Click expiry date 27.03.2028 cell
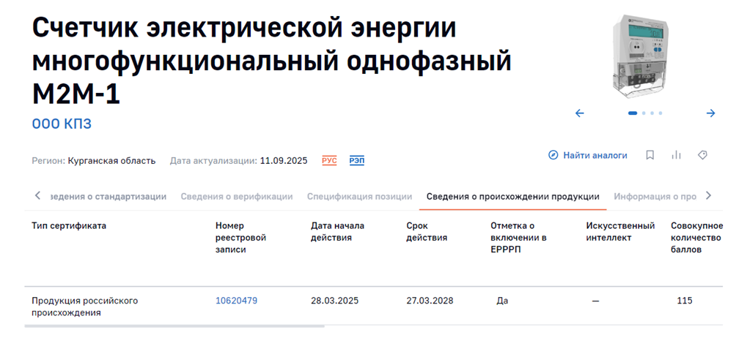The height and width of the screenshot is (346, 736). point(430,301)
